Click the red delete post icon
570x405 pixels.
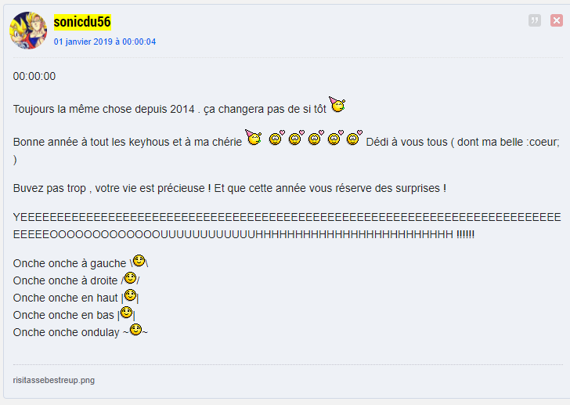[556, 20]
